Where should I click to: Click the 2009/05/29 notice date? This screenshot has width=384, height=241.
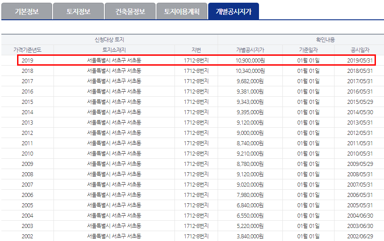point(360,164)
